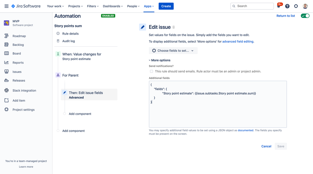Open the Projects dropdown menu
This screenshot has height=174, width=313.
pyautogui.click(x=76, y=6)
